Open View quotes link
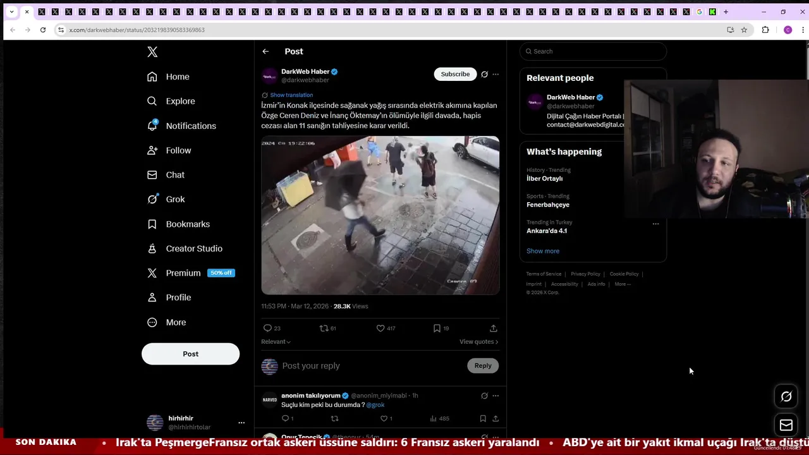The image size is (809, 455). 478,342
